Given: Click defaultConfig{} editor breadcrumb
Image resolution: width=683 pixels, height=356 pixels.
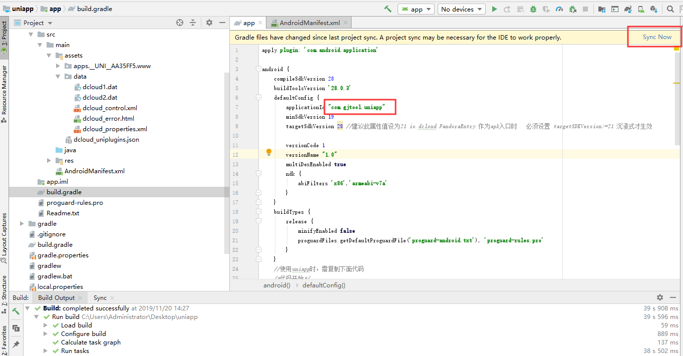Looking at the screenshot, I should tap(324, 285).
